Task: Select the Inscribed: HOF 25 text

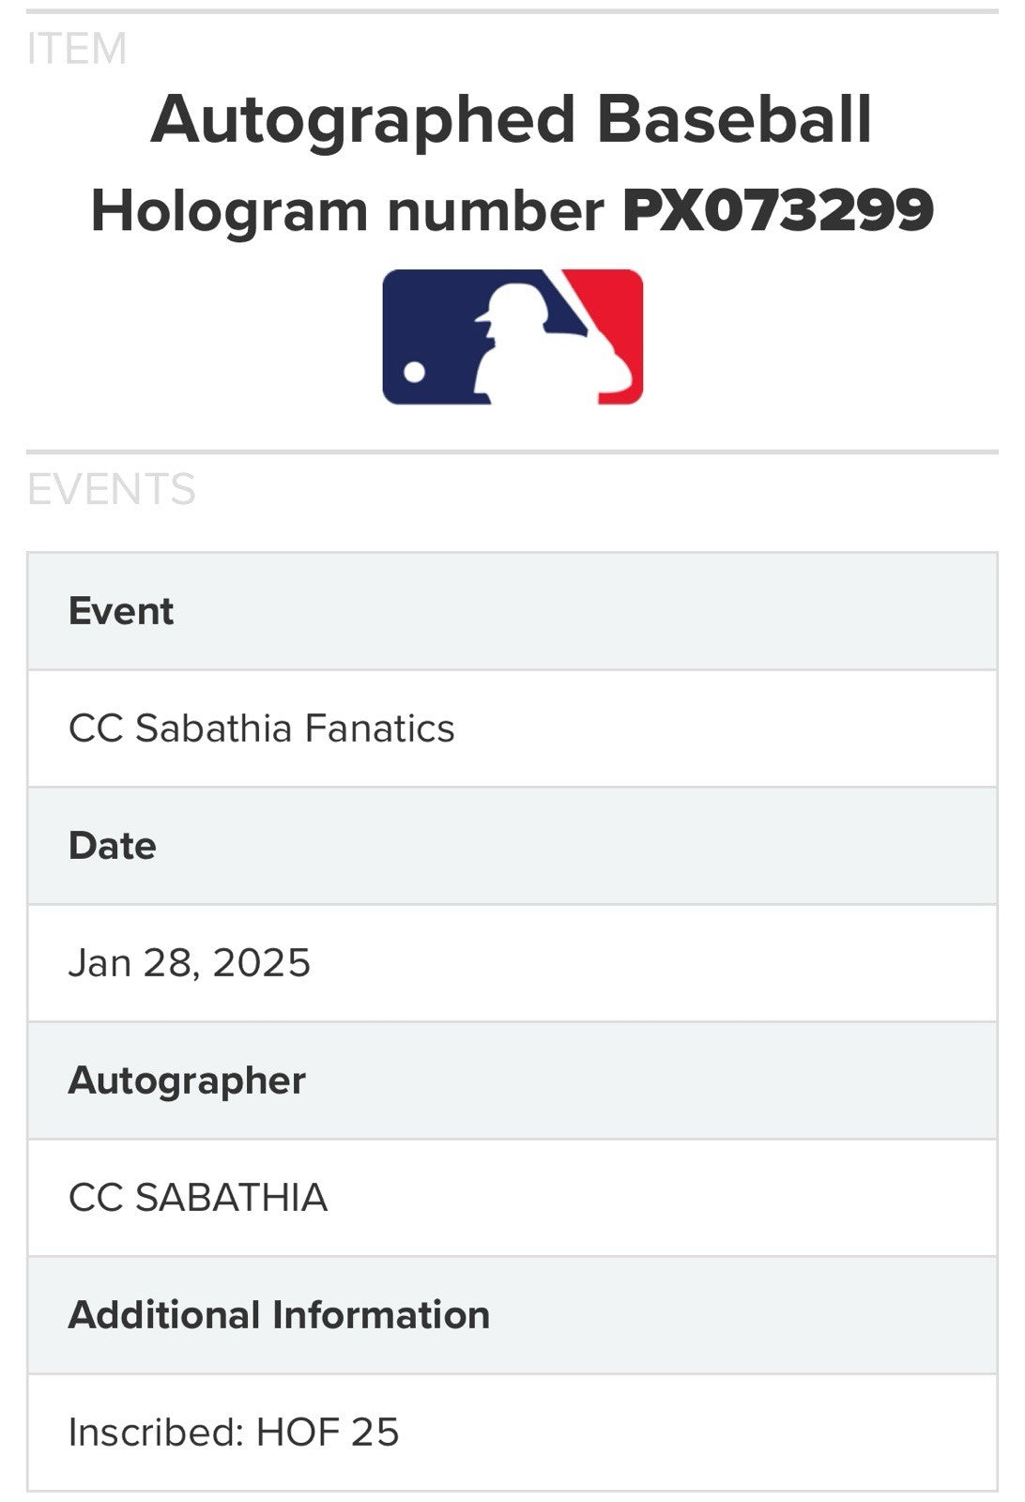Action: pos(235,1433)
